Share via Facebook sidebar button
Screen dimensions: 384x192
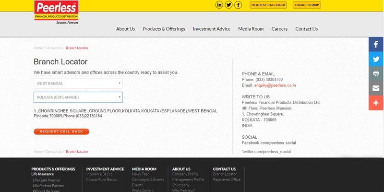pos(376,44)
